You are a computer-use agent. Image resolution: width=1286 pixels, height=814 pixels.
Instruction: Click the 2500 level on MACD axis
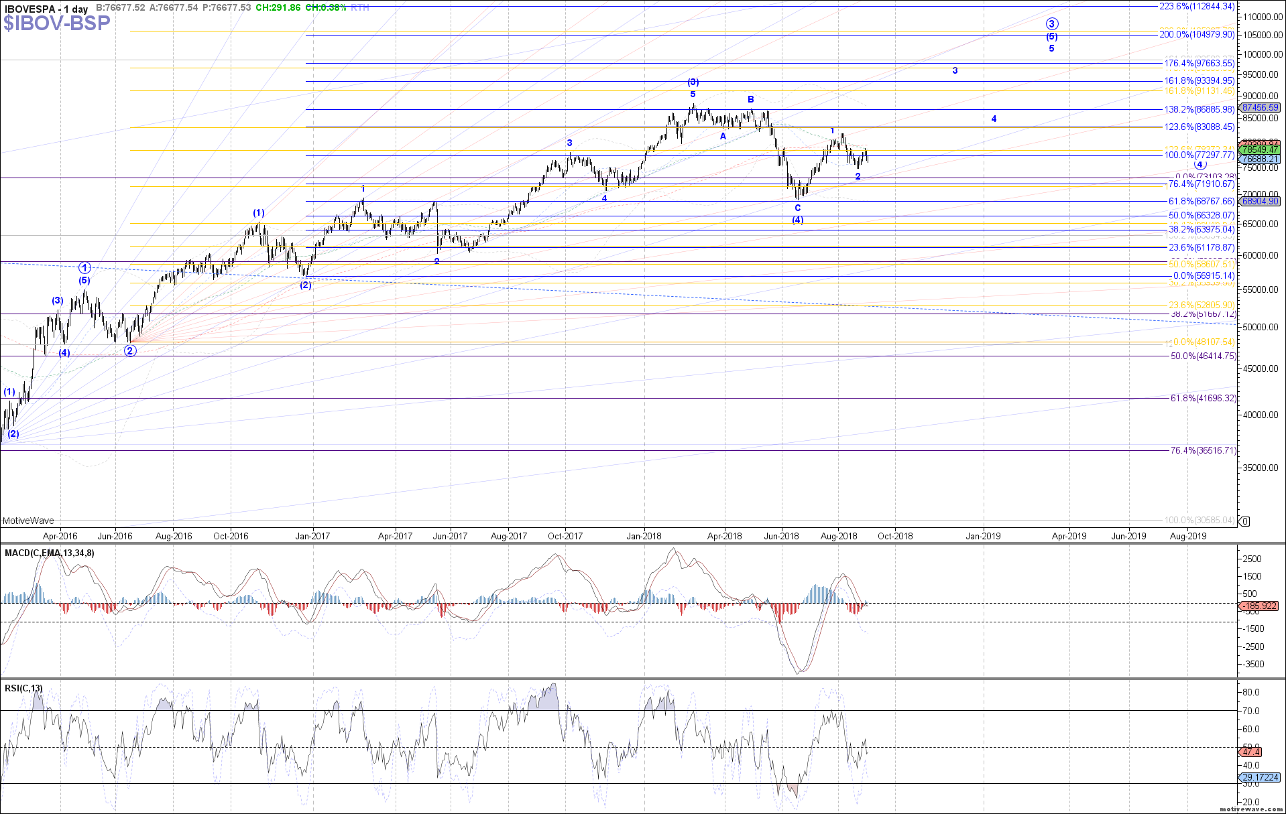pos(1252,559)
